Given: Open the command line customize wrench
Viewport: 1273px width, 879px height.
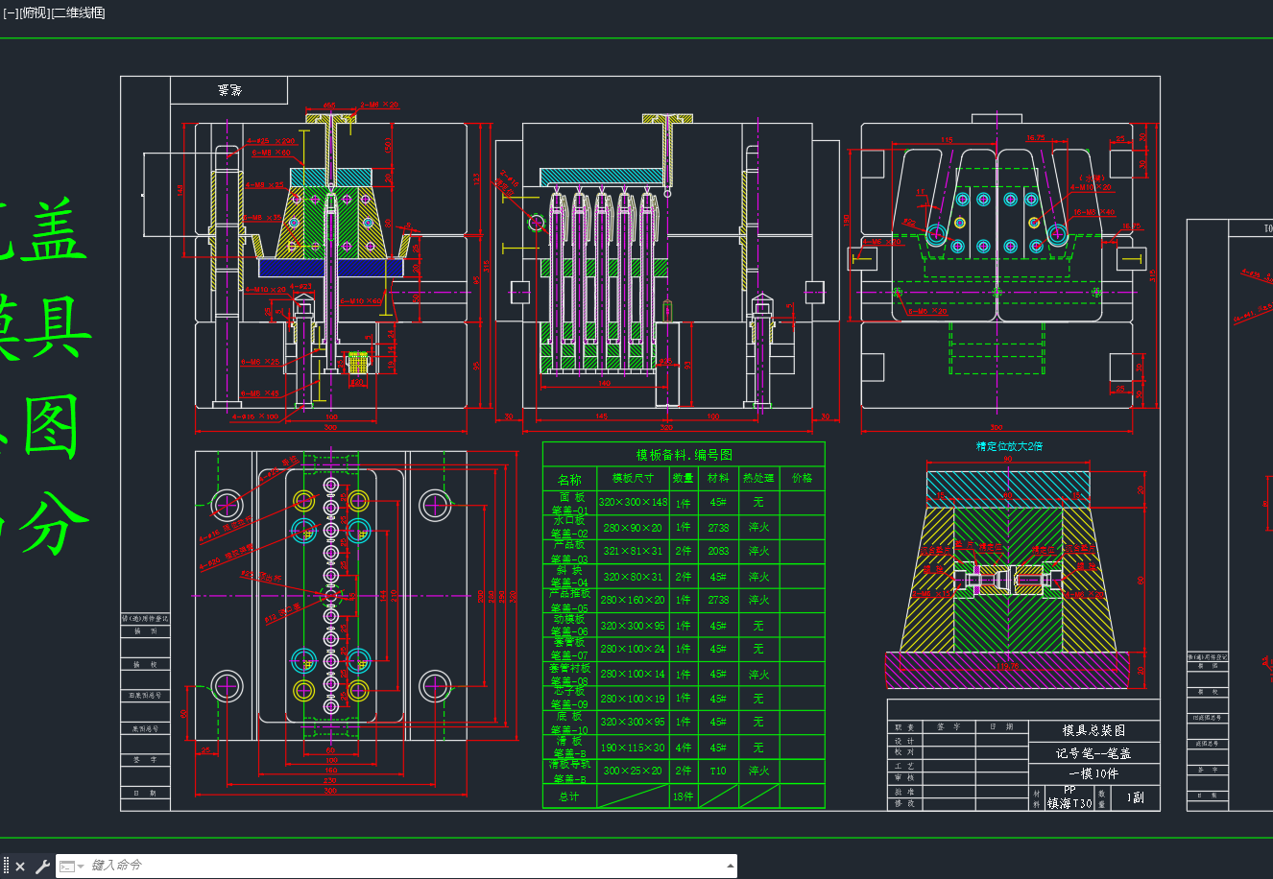Looking at the screenshot, I should (42, 867).
